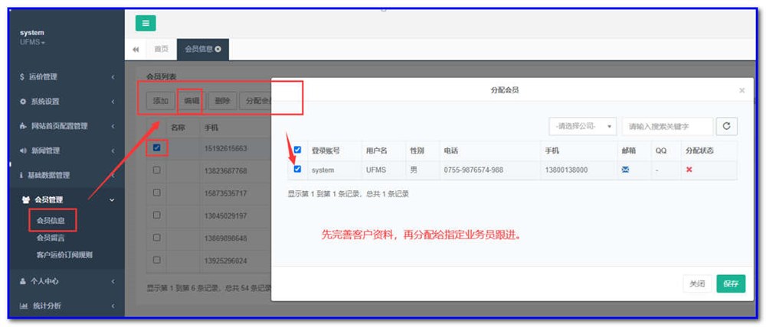Check the checkbox for member 13925296024
766x327 pixels.
point(157,260)
